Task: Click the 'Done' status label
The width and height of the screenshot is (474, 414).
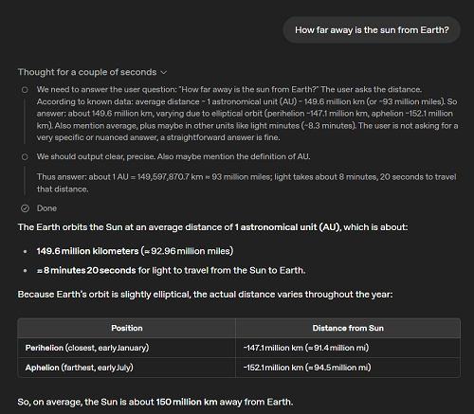Action: (x=46, y=208)
